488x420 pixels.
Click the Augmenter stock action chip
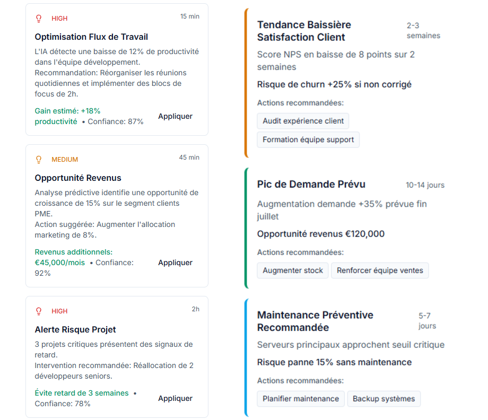(x=293, y=270)
